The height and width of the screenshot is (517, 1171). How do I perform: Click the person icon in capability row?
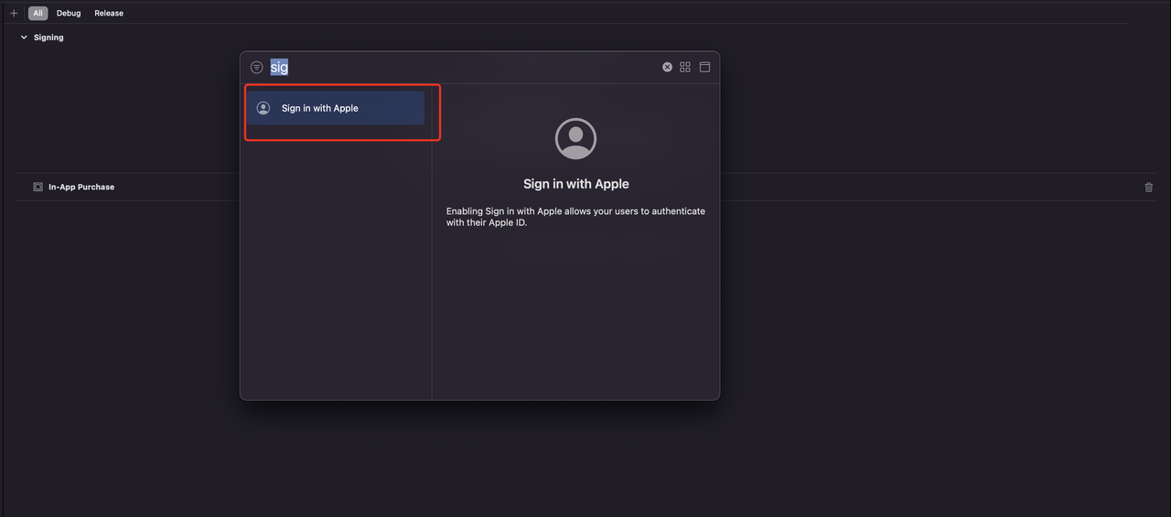click(263, 108)
